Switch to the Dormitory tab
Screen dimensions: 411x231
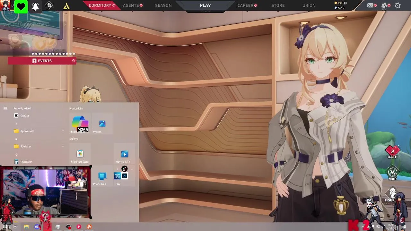(x=100, y=5)
